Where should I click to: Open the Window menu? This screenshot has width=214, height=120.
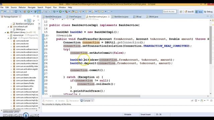62,7
